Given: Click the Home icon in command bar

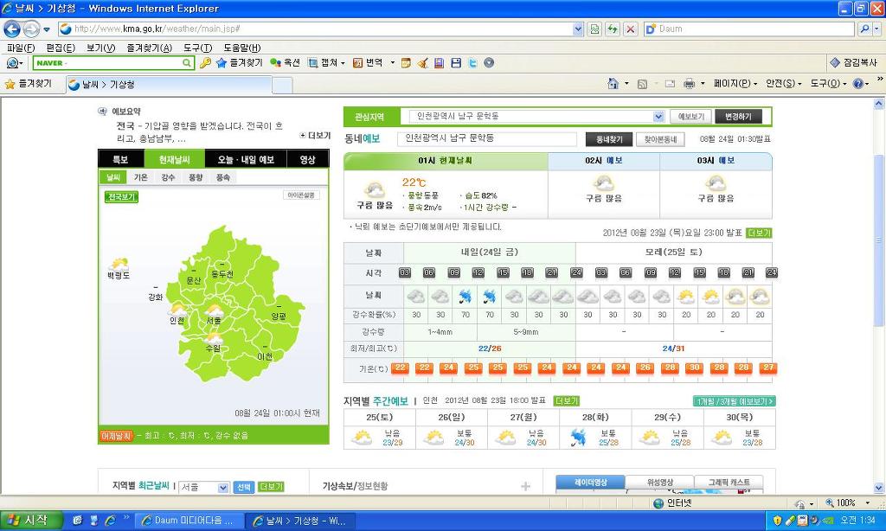Looking at the screenshot, I should pyautogui.click(x=613, y=84).
